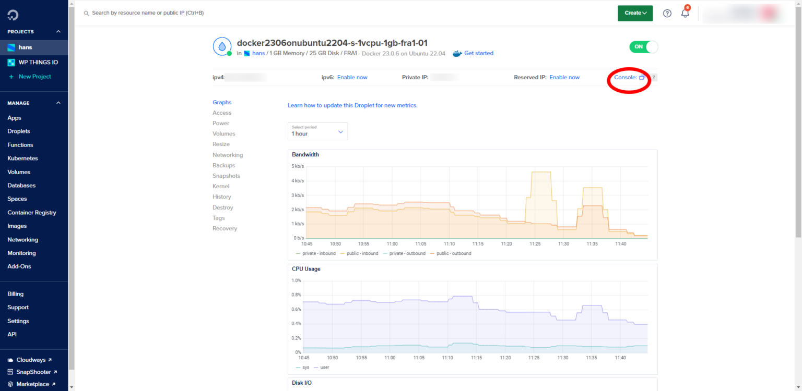This screenshot has width=802, height=391.
Task: Turn off the droplet with the ON toggle
Action: [643, 46]
